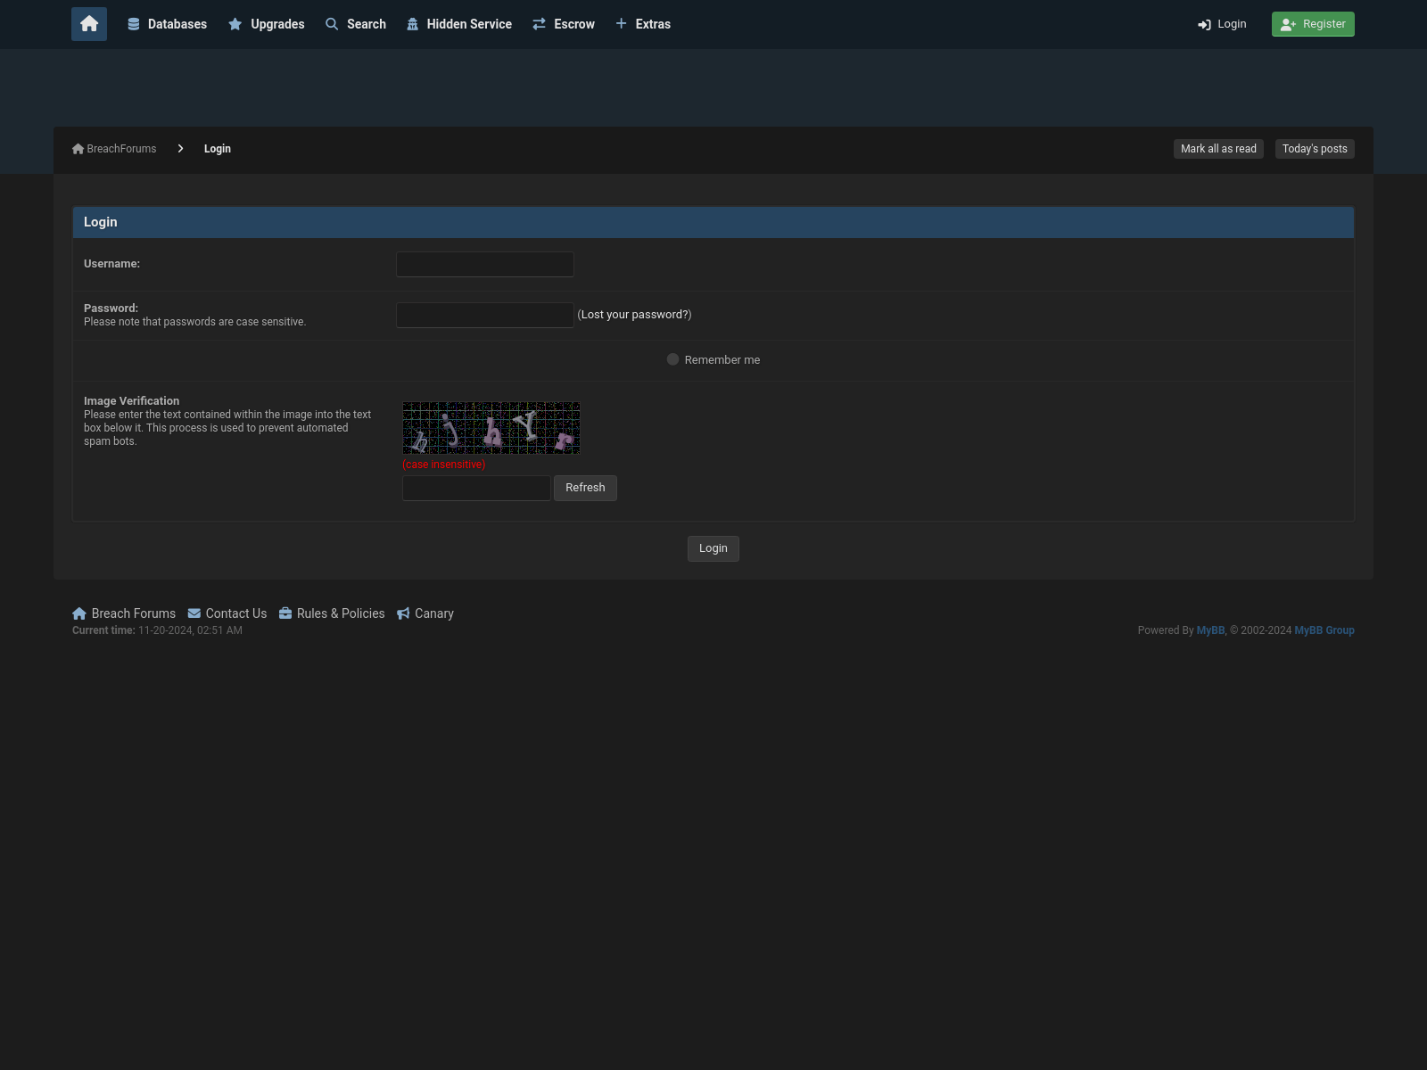Refresh the captcha image

click(x=585, y=488)
